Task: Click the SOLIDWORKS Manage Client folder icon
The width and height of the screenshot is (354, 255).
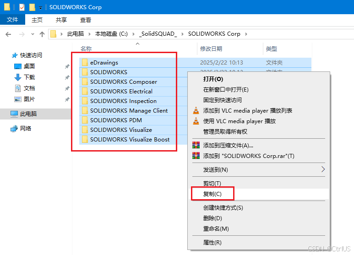Action: 85,111
